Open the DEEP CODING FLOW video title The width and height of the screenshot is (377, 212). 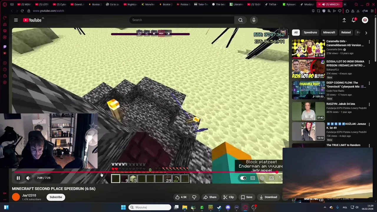346,85
